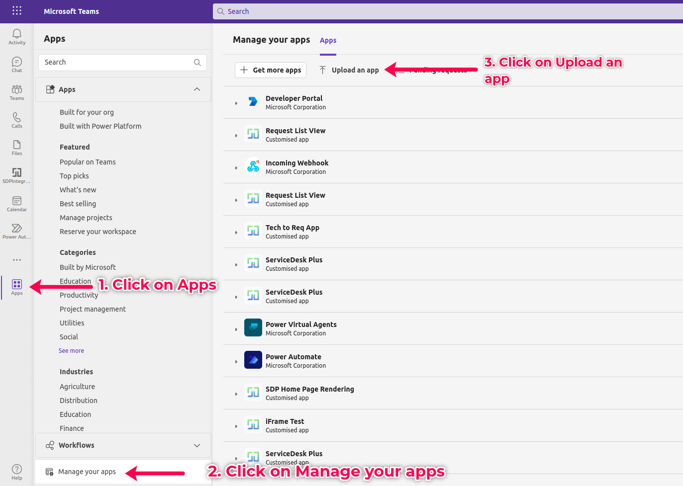Select the Built by Microsoft category
Image resolution: width=683 pixels, height=486 pixels.
[x=88, y=267]
